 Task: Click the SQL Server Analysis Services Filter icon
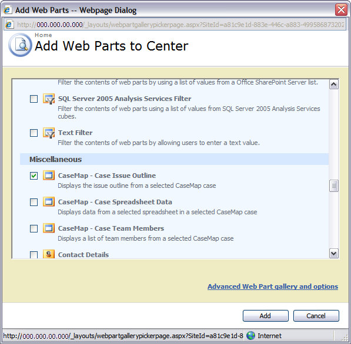tap(49, 99)
